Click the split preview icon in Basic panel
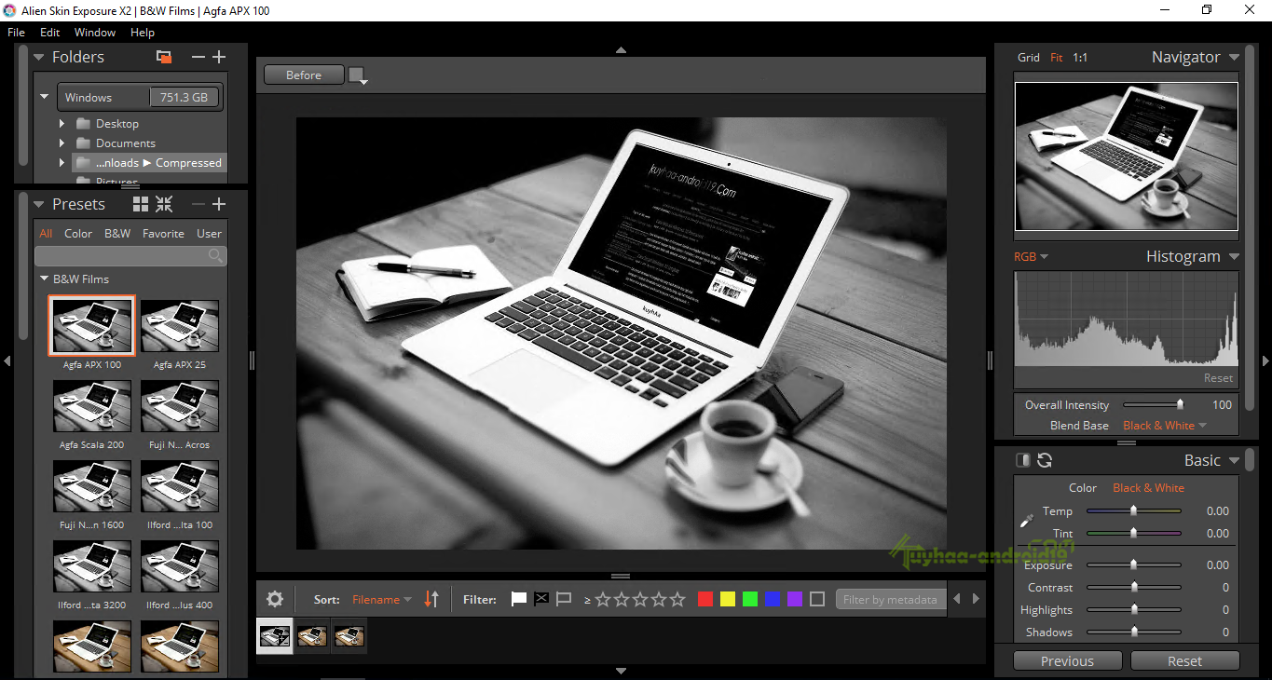The width and height of the screenshot is (1272, 680). (x=1022, y=459)
